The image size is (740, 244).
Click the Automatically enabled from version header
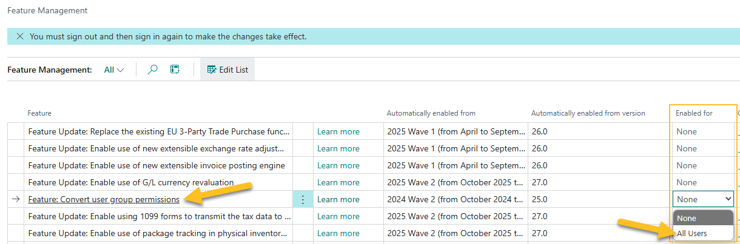pos(588,113)
